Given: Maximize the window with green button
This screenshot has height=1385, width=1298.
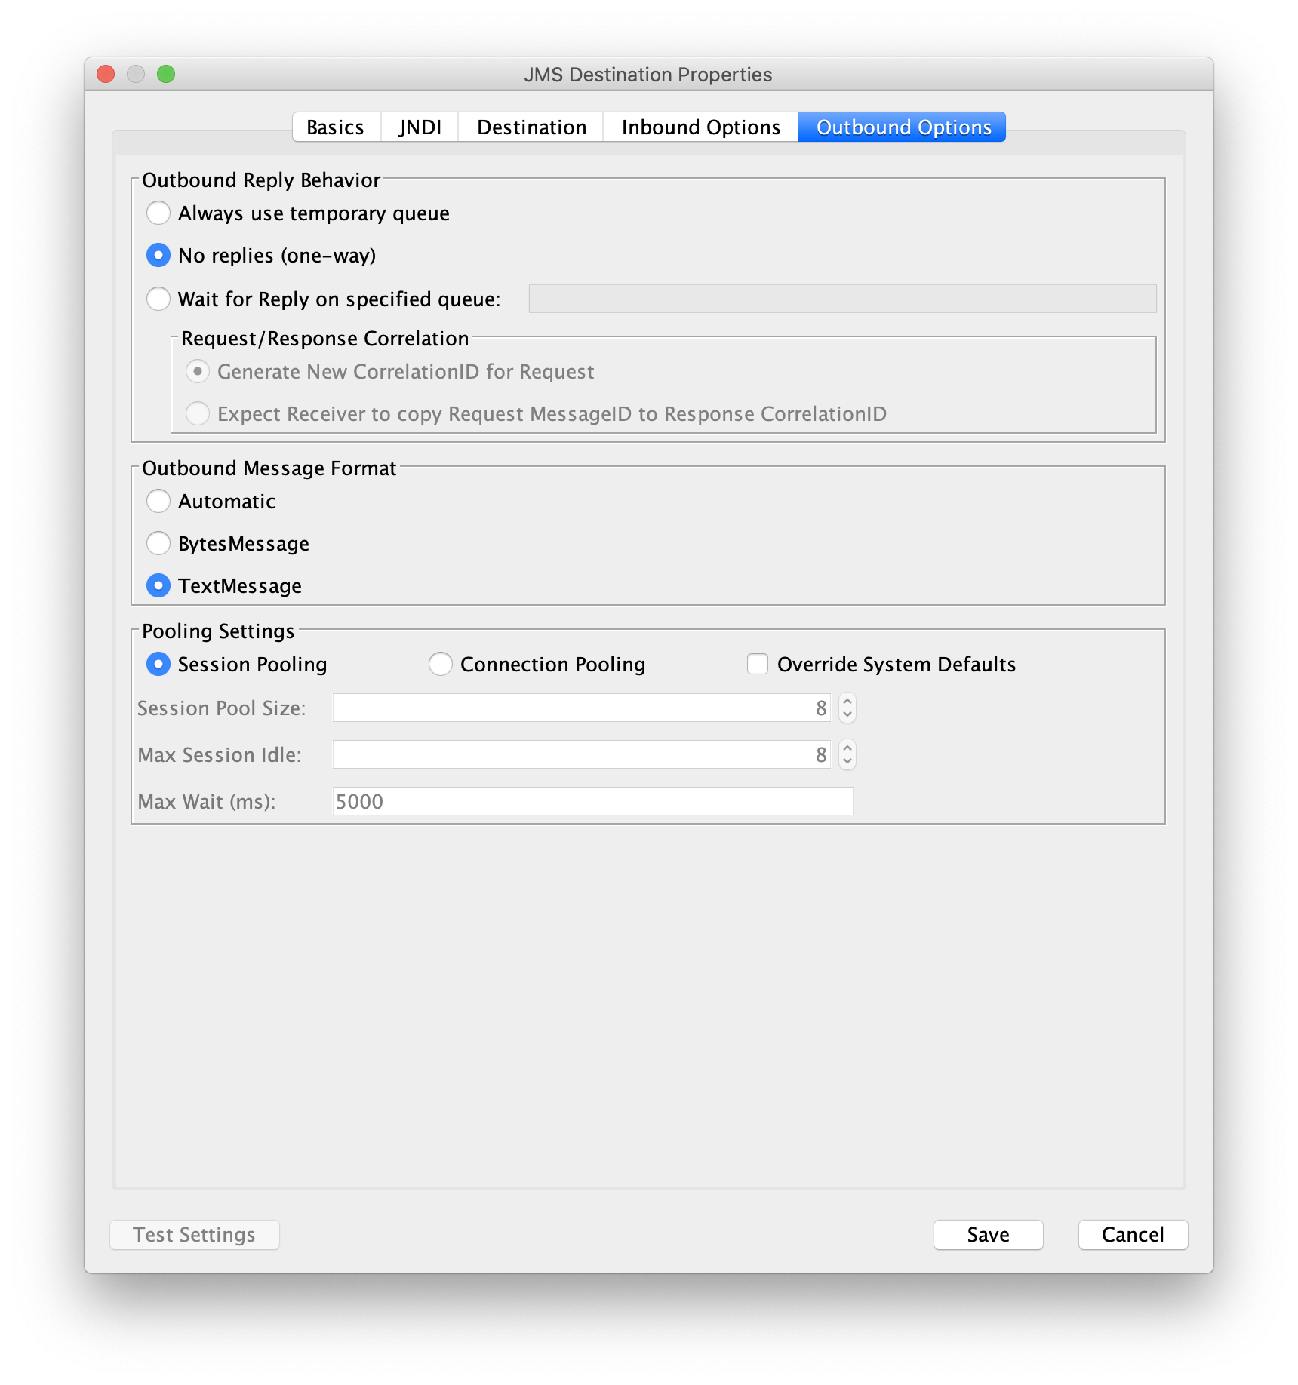Looking at the screenshot, I should 166,74.
